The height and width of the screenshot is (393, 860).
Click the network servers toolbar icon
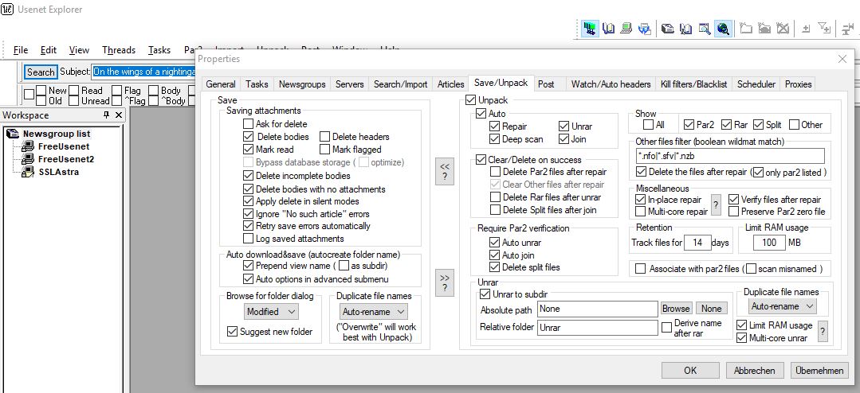click(591, 29)
